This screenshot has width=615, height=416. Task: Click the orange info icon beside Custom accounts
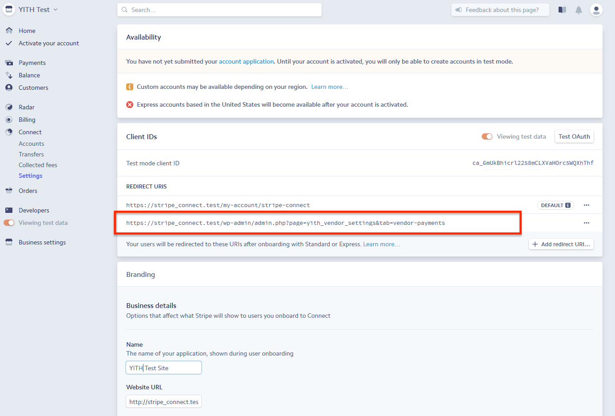130,87
